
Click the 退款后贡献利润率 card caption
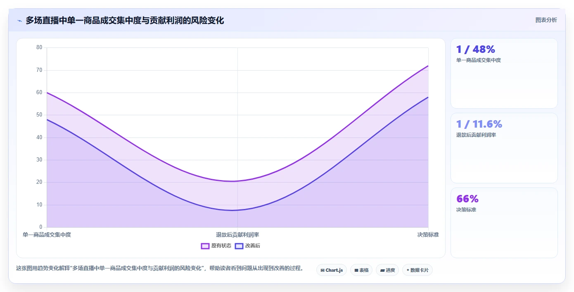coord(476,135)
